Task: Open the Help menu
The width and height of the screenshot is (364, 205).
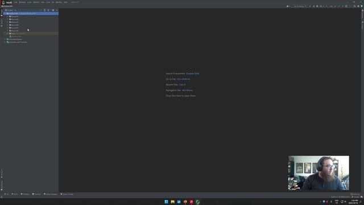Action: [66, 2]
